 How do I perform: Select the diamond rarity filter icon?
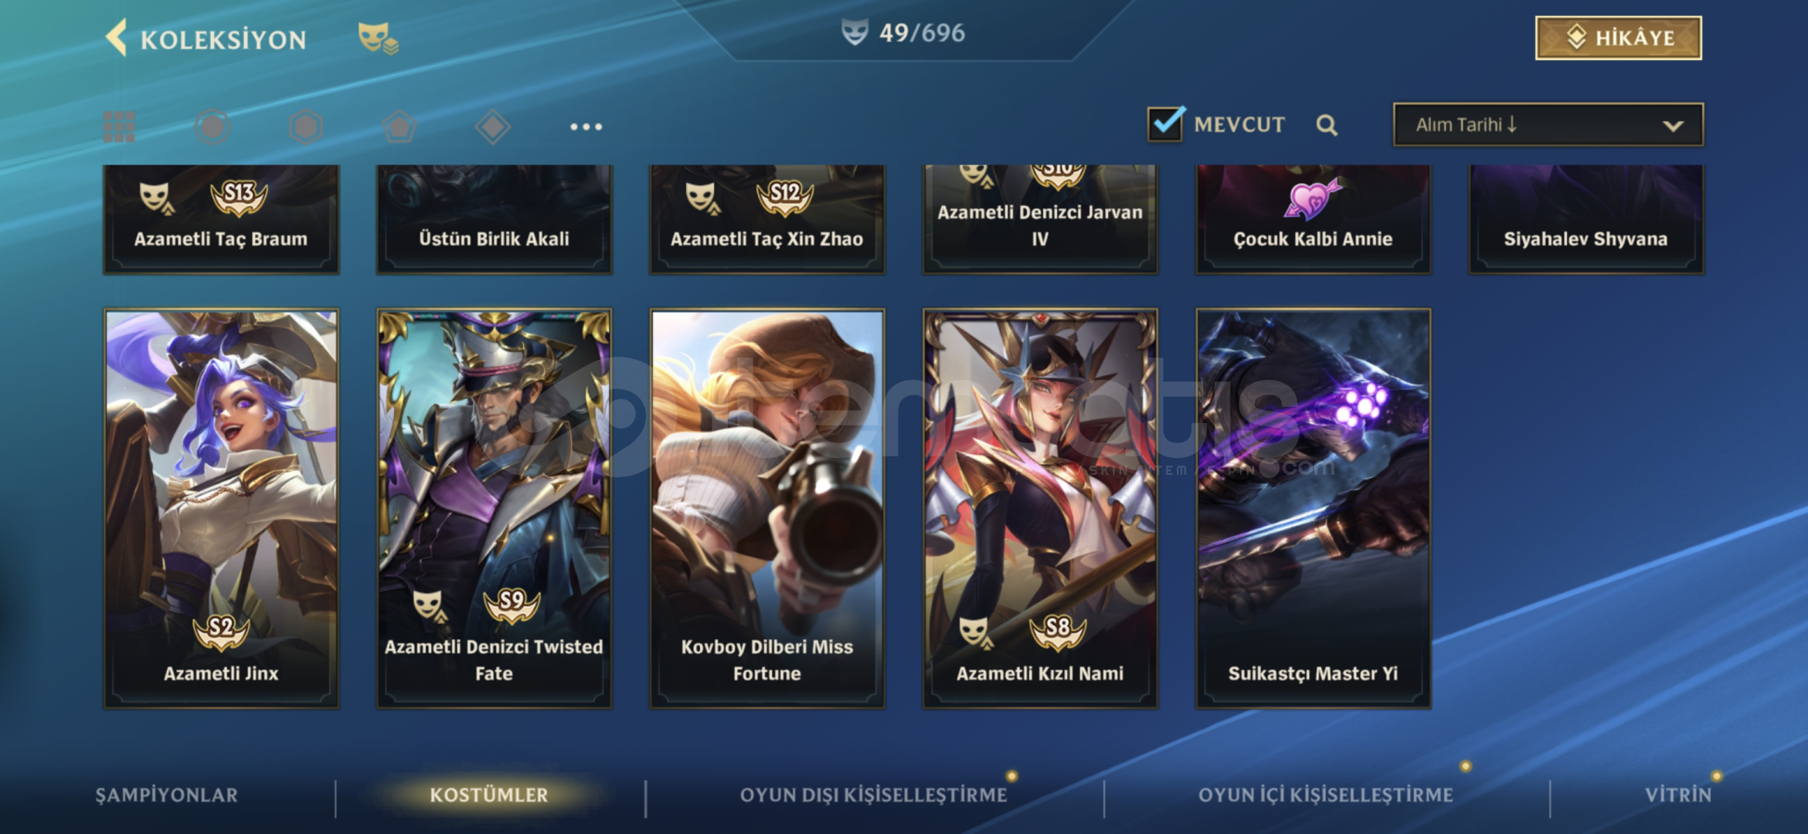493,127
